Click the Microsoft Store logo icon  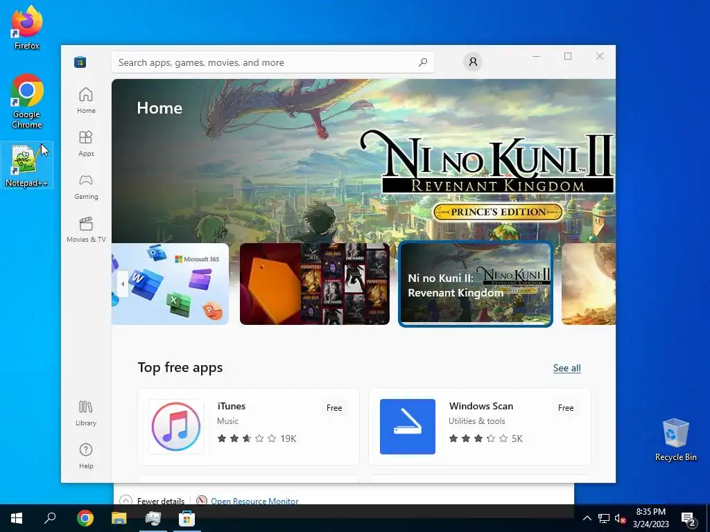(80, 62)
